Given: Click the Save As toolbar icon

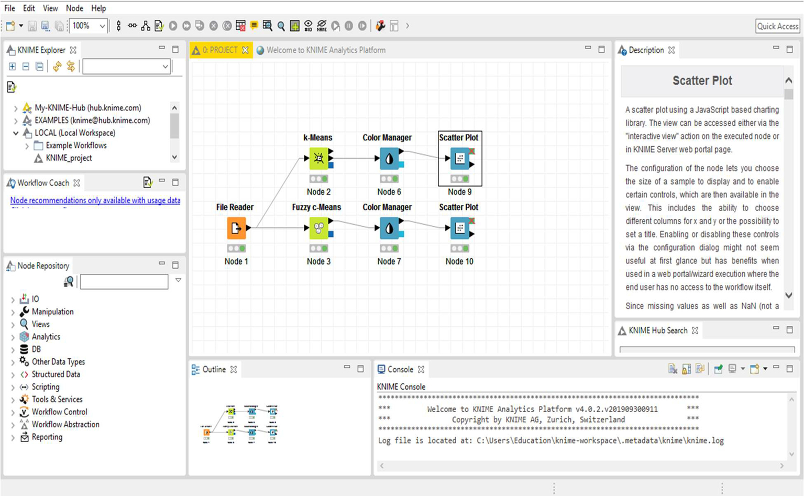Looking at the screenshot, I should (x=46, y=26).
